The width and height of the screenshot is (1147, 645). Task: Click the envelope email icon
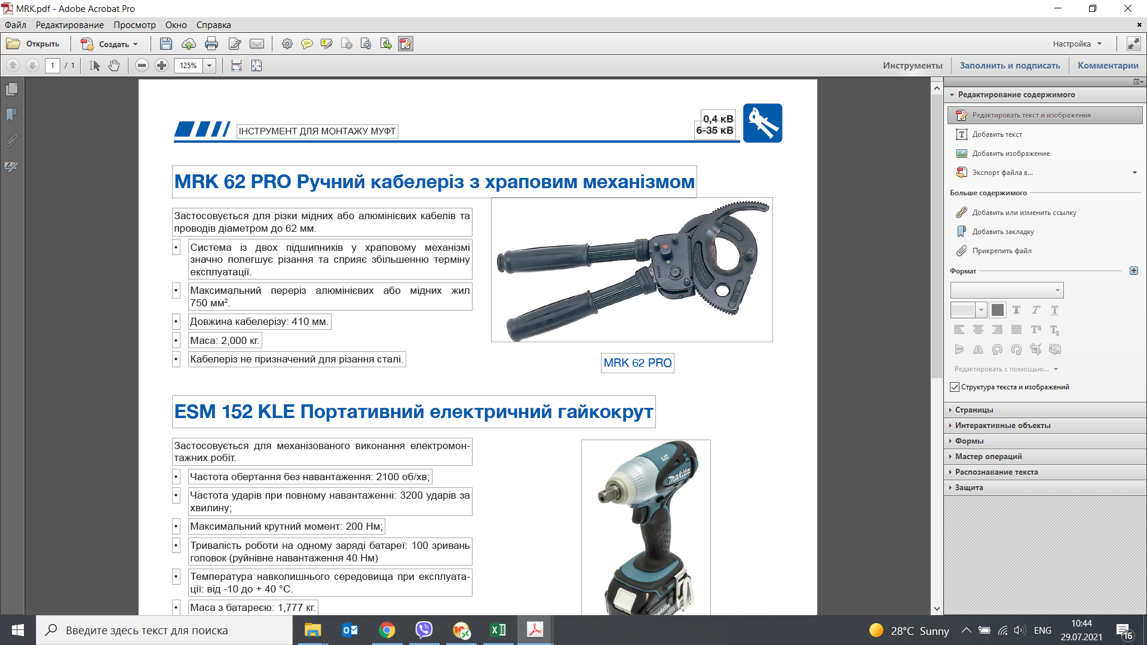pyautogui.click(x=257, y=44)
